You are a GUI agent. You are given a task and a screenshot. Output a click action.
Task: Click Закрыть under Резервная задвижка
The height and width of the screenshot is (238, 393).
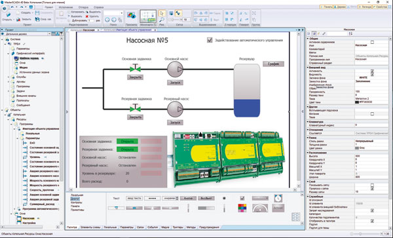135,117
